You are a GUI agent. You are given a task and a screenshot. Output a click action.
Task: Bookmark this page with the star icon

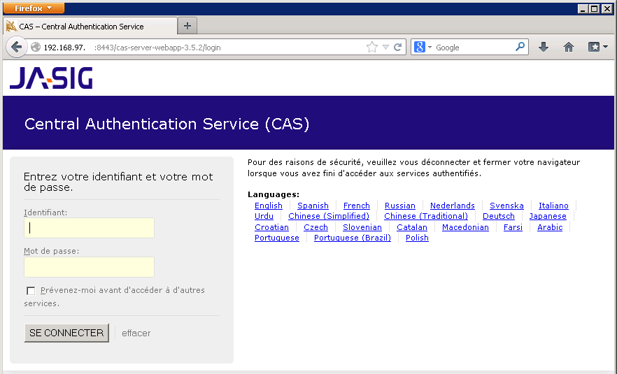(x=371, y=48)
